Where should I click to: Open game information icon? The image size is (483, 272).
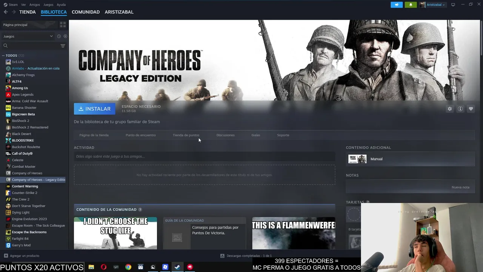click(460, 109)
